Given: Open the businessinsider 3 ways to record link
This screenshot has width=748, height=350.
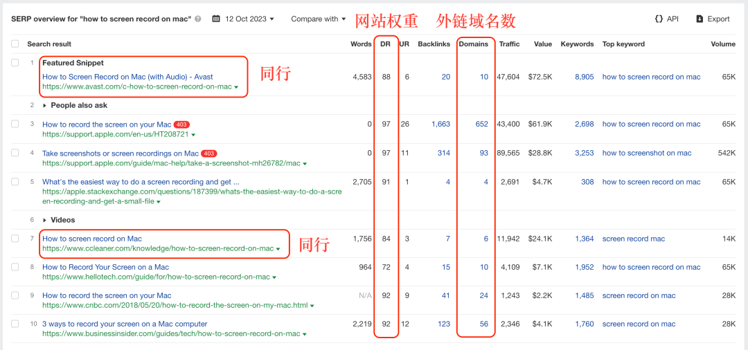Looking at the screenshot, I should coord(125,324).
